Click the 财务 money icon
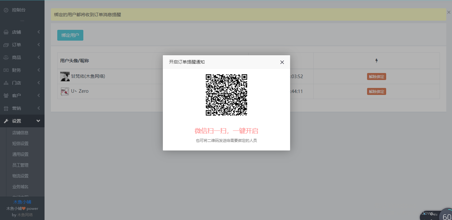The image size is (452, 220). (6, 70)
